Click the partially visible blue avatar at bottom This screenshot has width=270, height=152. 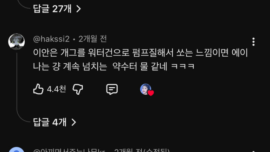17,150
